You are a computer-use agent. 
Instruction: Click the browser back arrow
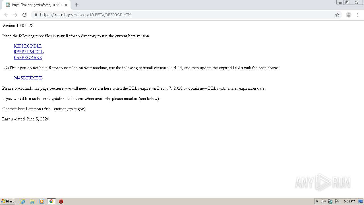tap(6, 15)
